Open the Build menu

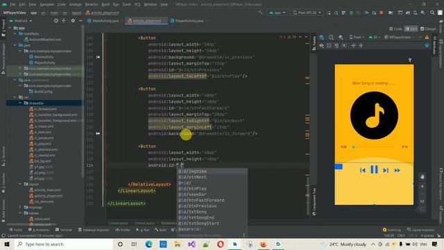coord(105,4)
